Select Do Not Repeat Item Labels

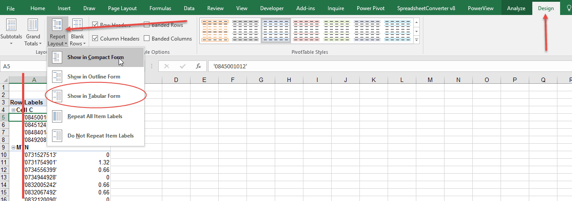(96, 136)
